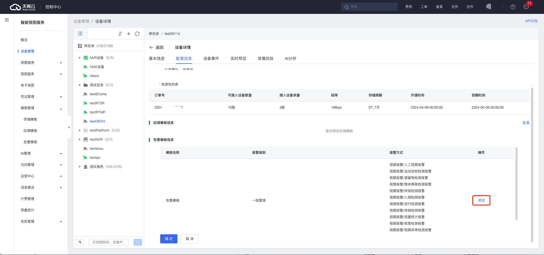544x255 pixels.
Task: Click the State Cloud logo
Action: tap(23, 7)
